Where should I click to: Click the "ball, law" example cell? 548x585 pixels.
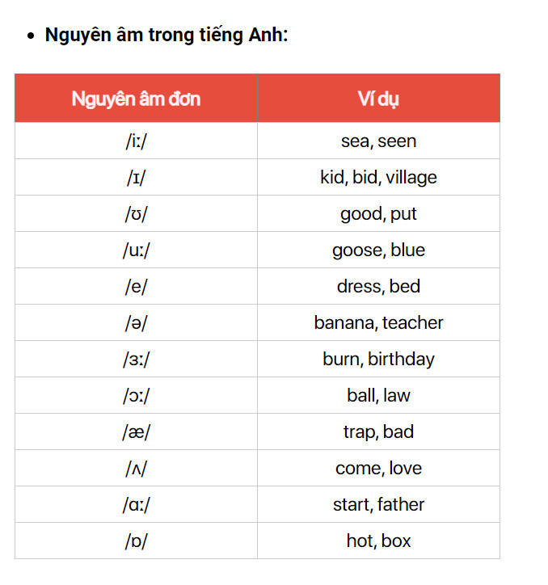(378, 396)
